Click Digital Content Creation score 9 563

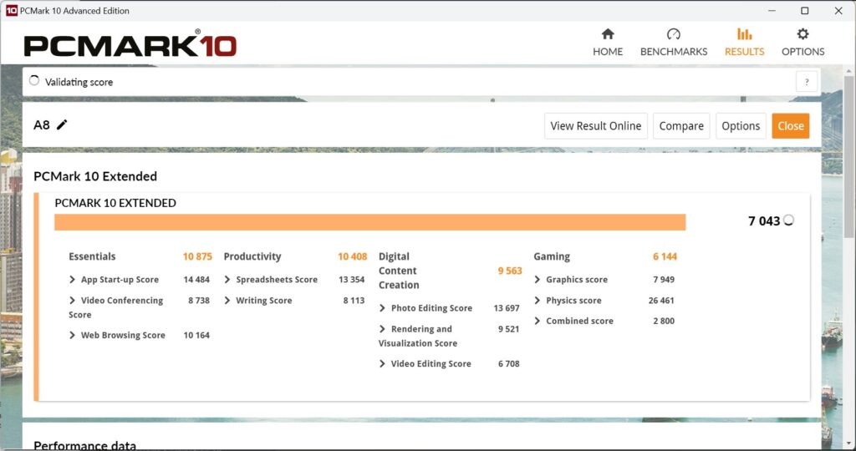[509, 271]
